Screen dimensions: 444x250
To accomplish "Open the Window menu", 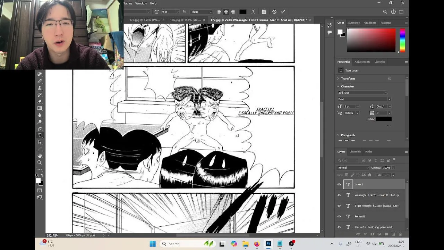I will 141,3.
